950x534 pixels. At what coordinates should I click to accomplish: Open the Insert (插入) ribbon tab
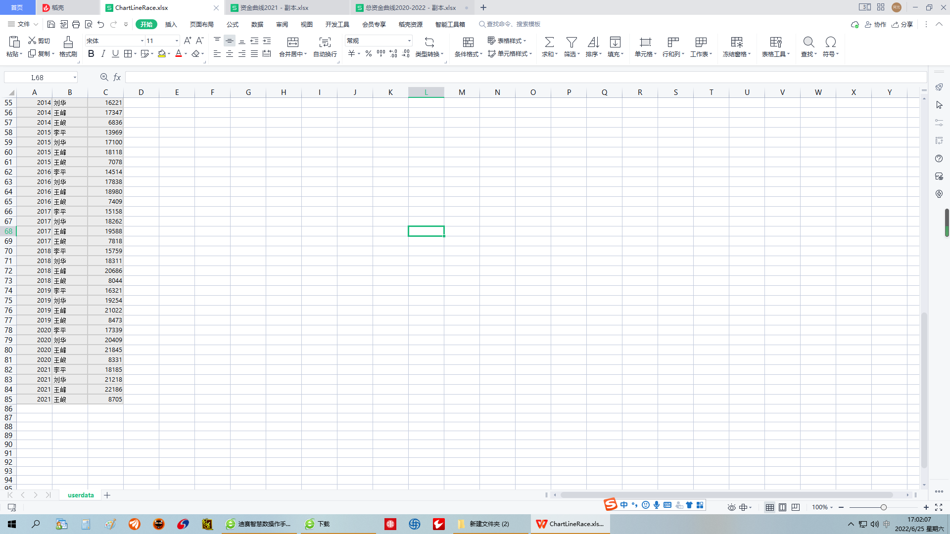(171, 24)
